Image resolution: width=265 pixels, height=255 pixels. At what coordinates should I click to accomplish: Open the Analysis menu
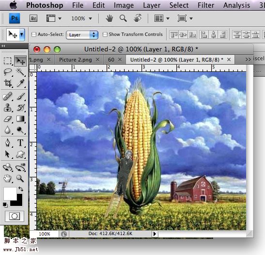pyautogui.click(x=236, y=5)
